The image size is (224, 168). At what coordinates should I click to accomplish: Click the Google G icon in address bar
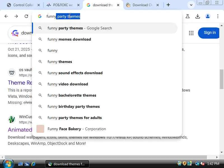(x=40, y=16)
